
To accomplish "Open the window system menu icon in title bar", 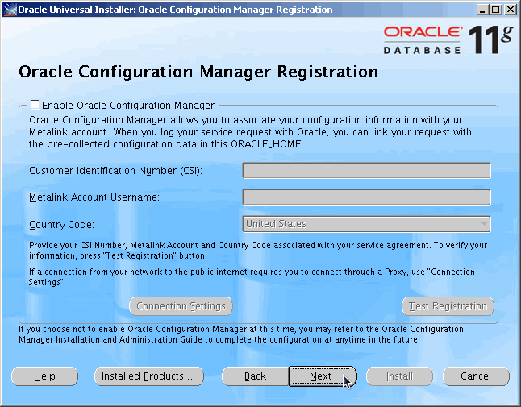I will tap(9, 10).
